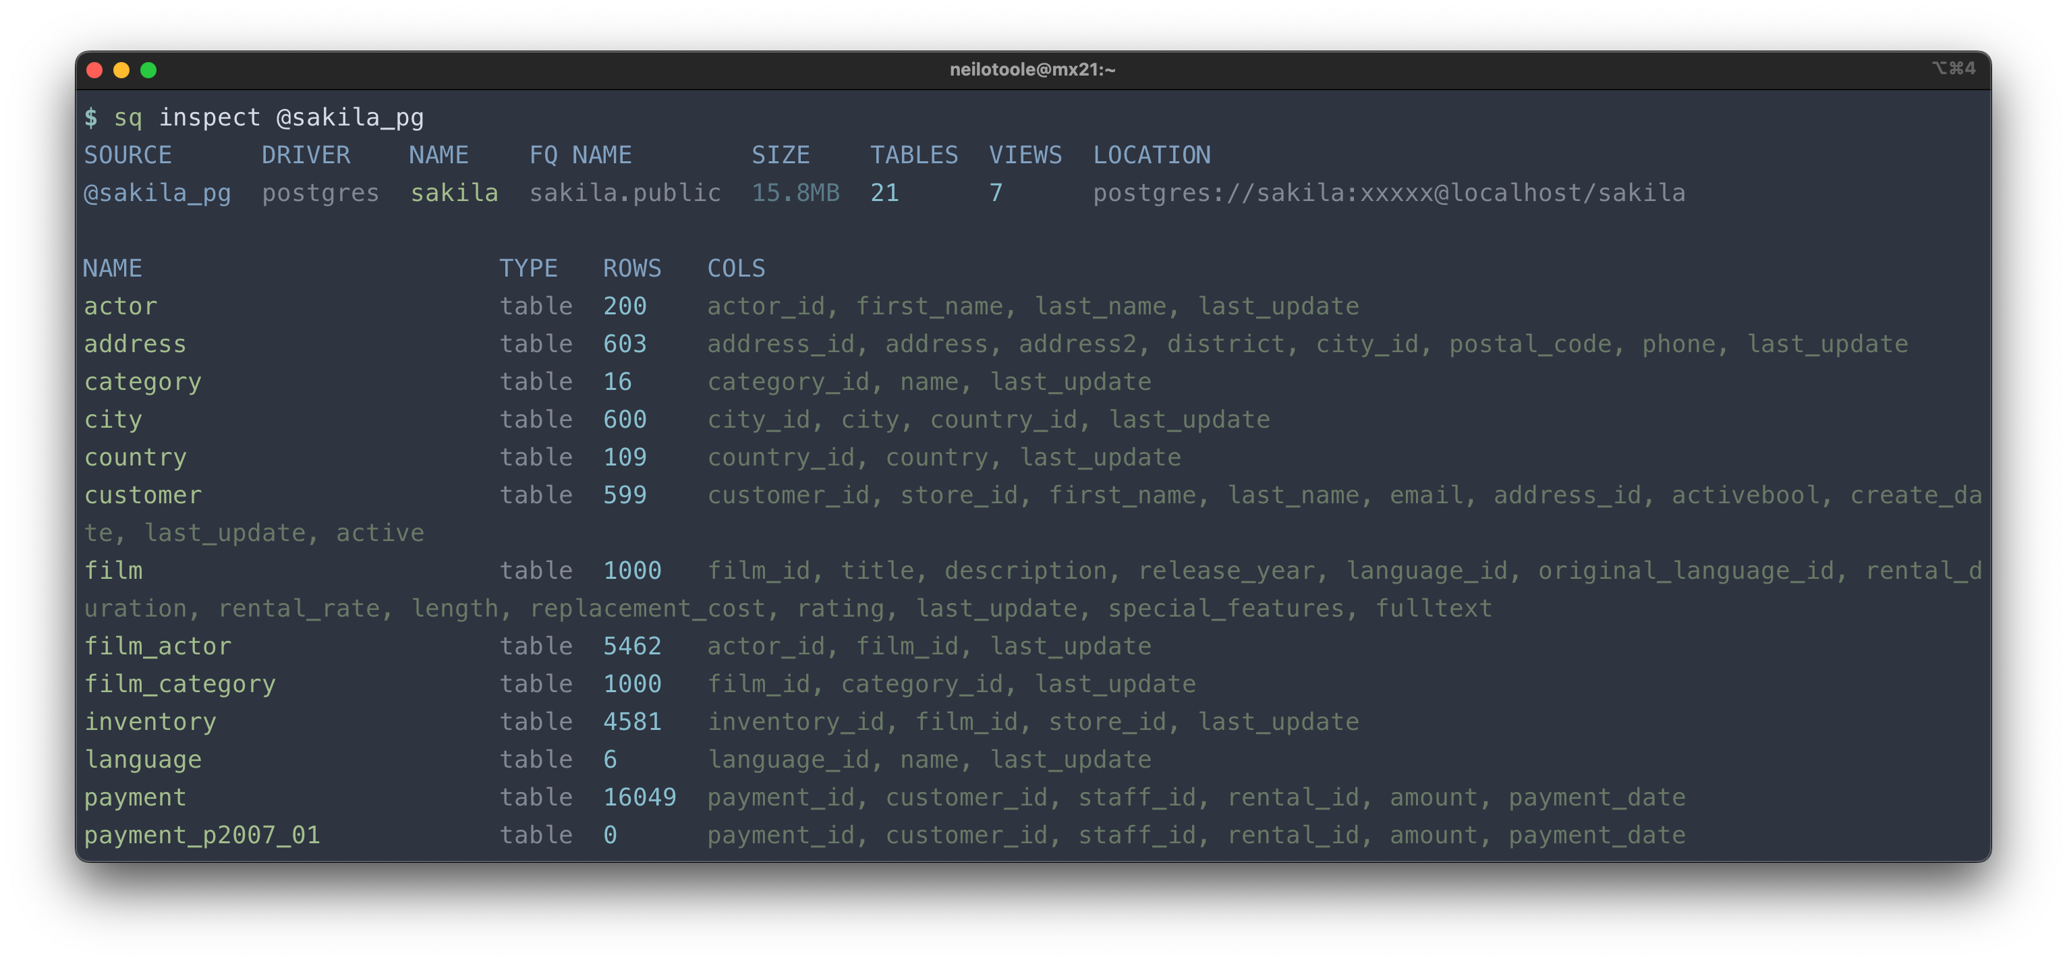Click the actor table name
2067x962 pixels.
pyautogui.click(x=120, y=306)
